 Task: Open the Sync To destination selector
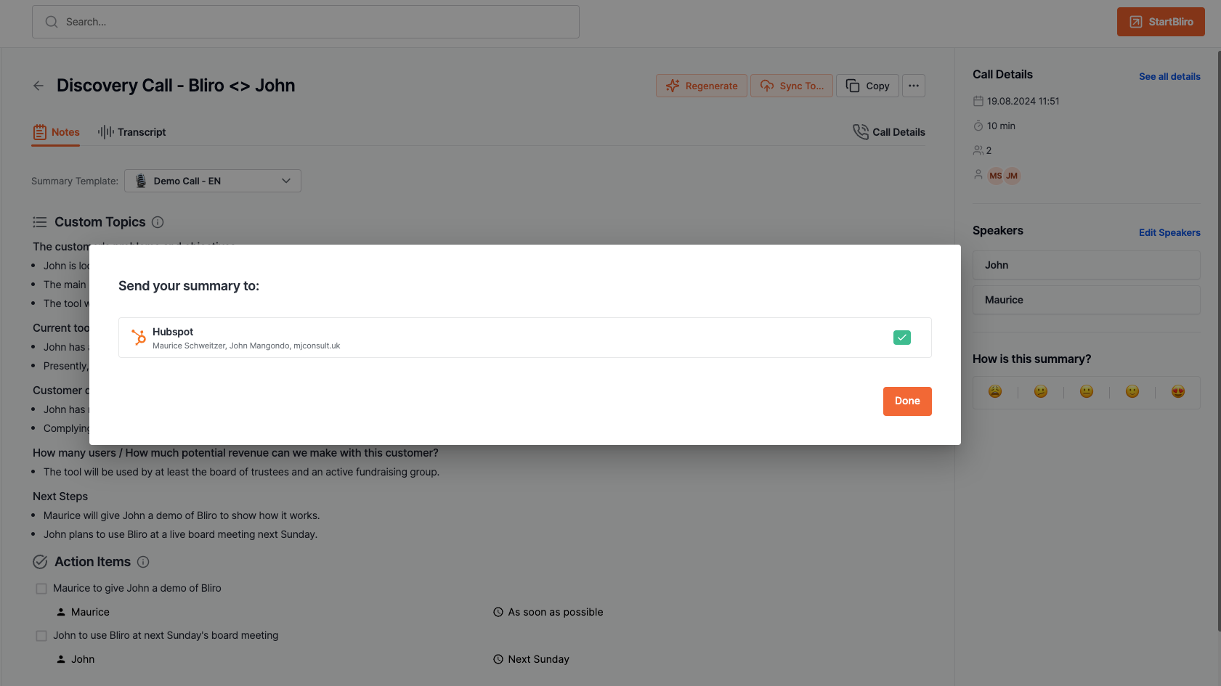792,86
